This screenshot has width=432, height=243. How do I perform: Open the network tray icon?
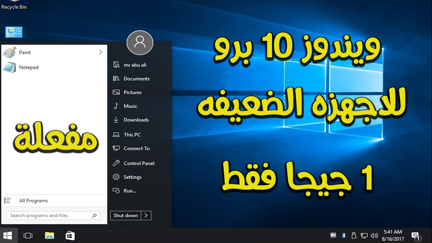tap(364, 236)
